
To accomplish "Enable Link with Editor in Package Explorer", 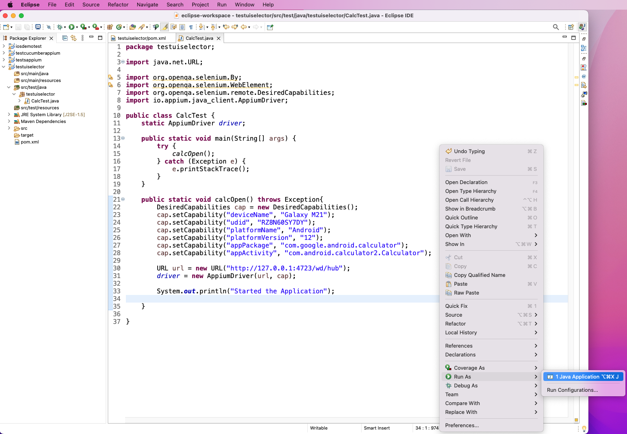I will [x=73, y=38].
